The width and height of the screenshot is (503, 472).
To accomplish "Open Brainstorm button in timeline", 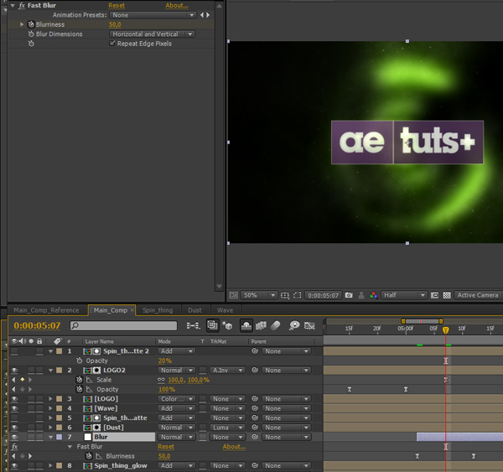I will click(x=294, y=325).
